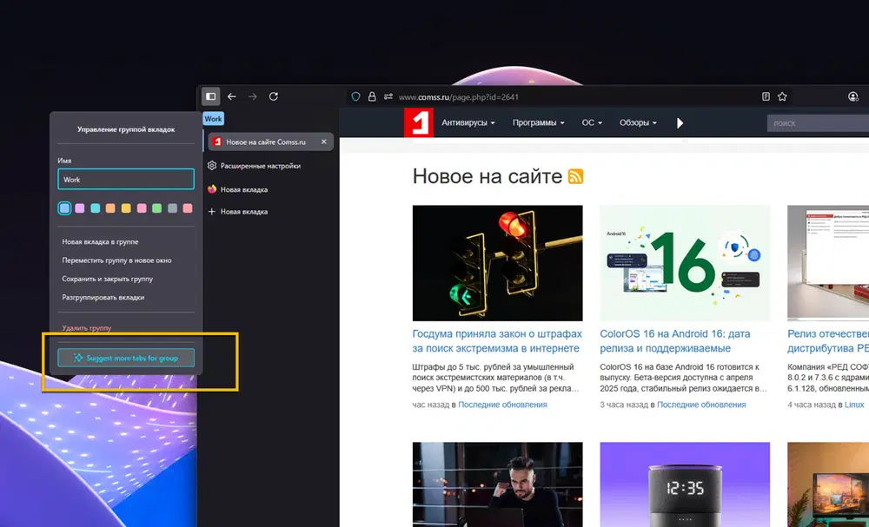Choose Удалить группу
The height and width of the screenshot is (527, 869).
click(86, 327)
